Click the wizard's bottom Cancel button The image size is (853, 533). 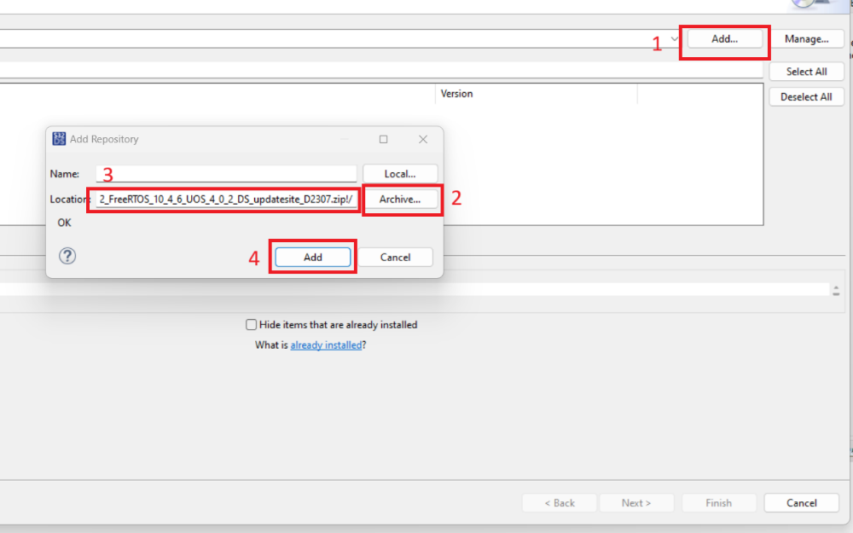coord(801,503)
